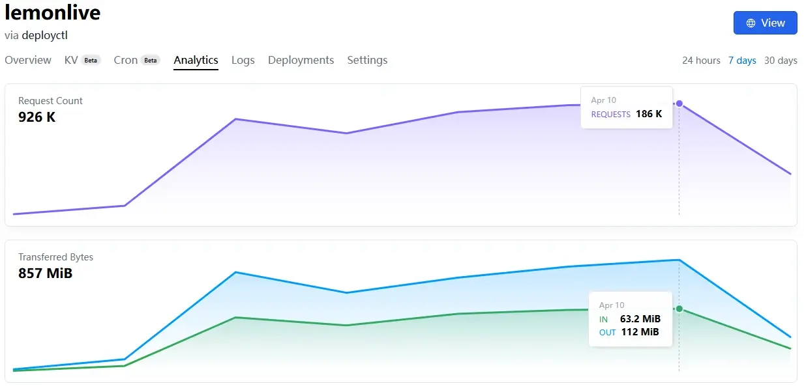Click Apr 10 date in bytes tooltip

(x=612, y=305)
